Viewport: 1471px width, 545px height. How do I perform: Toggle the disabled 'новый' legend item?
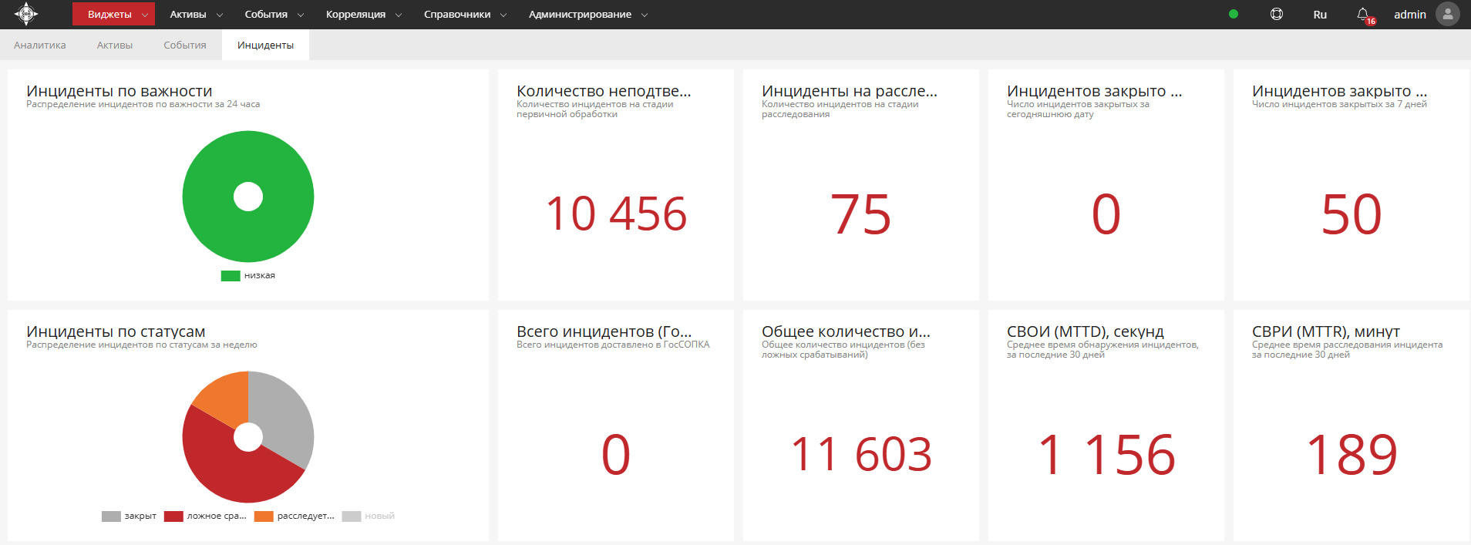(x=369, y=516)
